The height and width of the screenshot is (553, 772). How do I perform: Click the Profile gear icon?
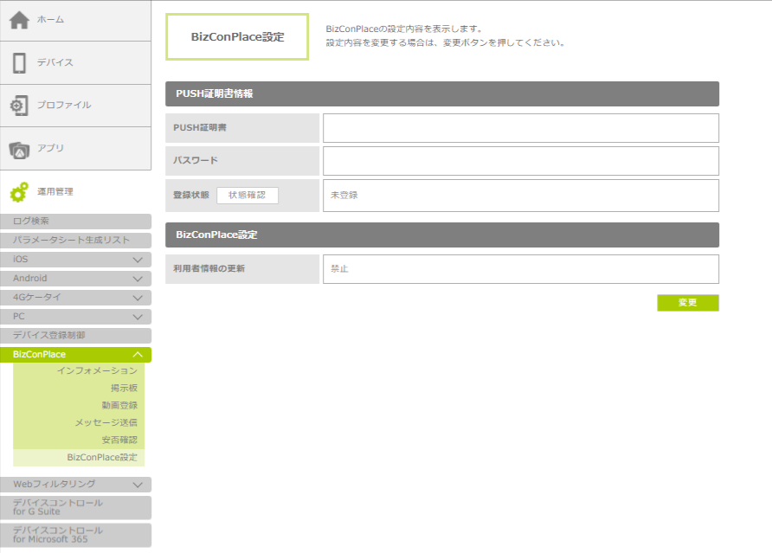click(x=19, y=106)
